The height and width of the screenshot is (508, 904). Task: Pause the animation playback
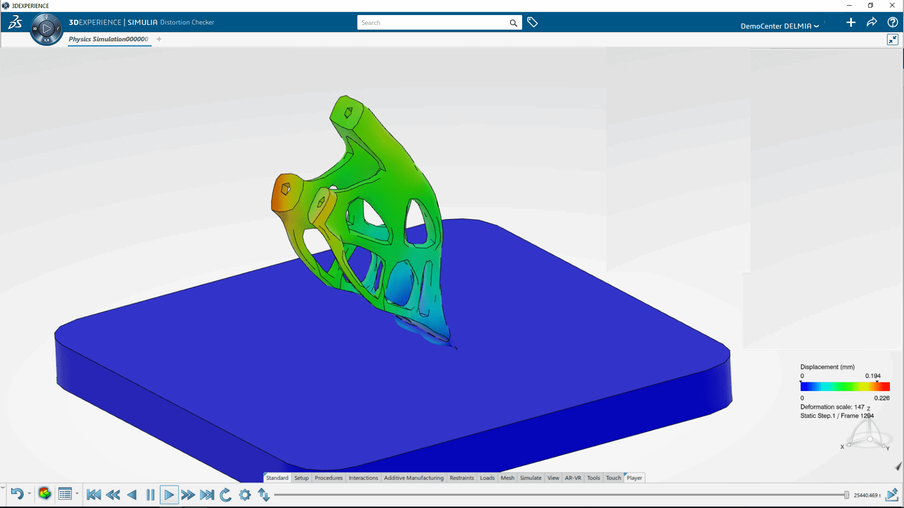click(x=150, y=495)
